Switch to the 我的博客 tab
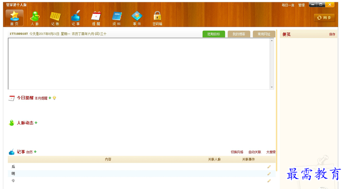Viewport: 345px width, 189px height. point(239,34)
